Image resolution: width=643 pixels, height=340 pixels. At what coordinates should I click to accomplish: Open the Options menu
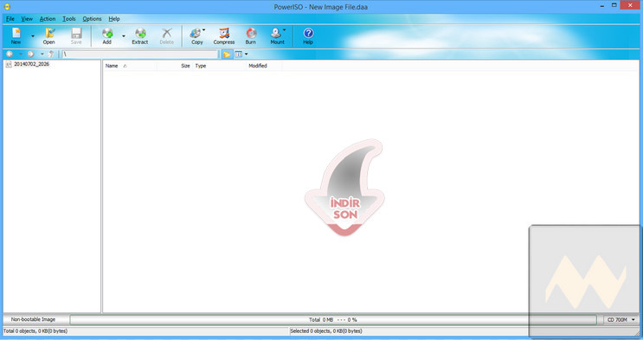coord(92,19)
